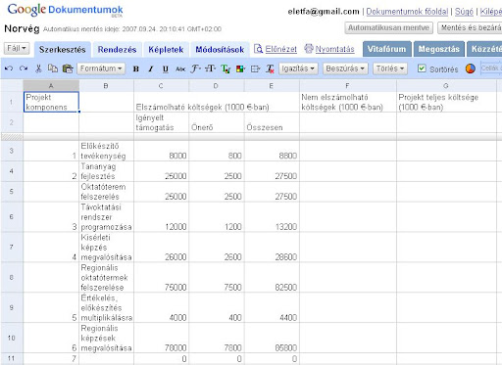Image resolution: width=502 pixels, height=365 pixels.
Task: Copy selection with the copy icon
Action: pyautogui.click(x=53, y=68)
